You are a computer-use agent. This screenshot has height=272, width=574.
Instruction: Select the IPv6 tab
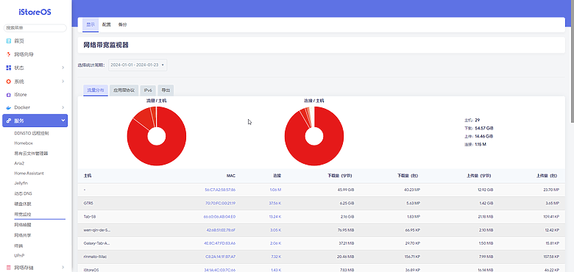[148, 90]
